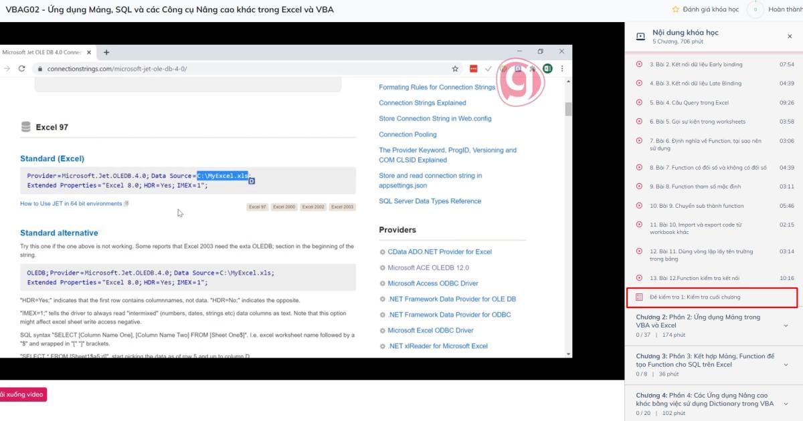Click Đánh giá khóa học link
This screenshot has height=421, width=803.
coord(711,9)
